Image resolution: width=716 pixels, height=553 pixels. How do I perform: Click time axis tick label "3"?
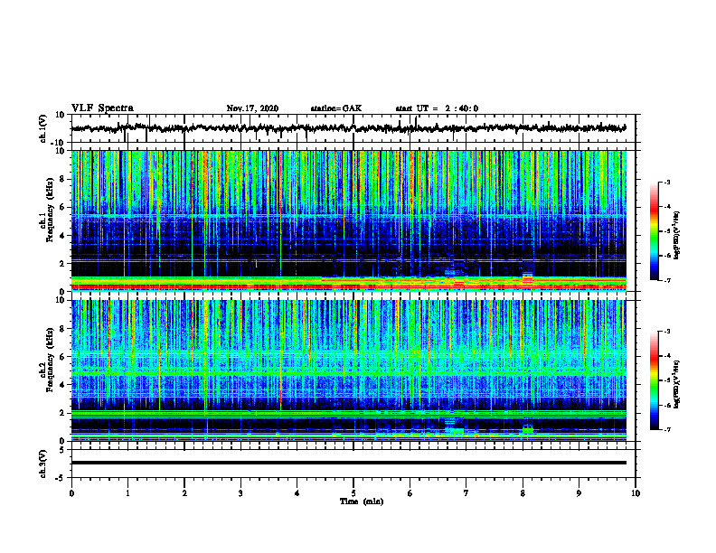pyautogui.click(x=240, y=493)
